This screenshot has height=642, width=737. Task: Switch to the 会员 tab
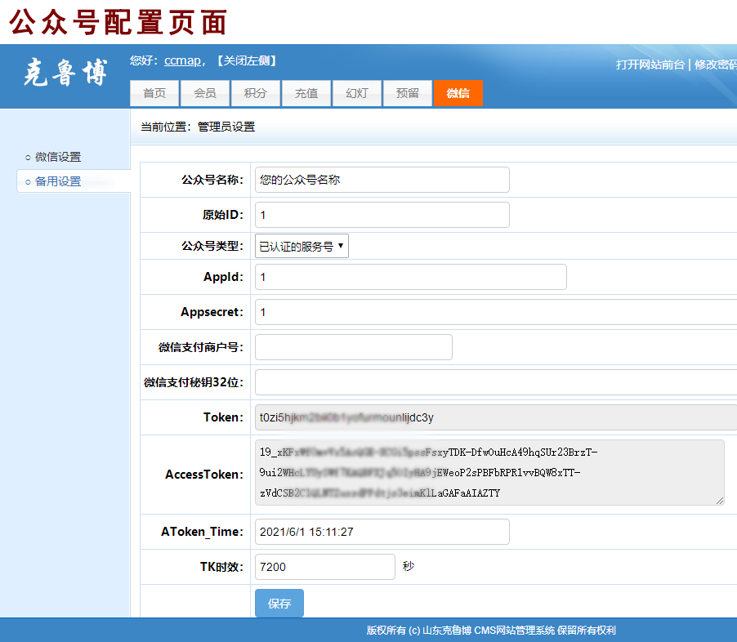205,93
